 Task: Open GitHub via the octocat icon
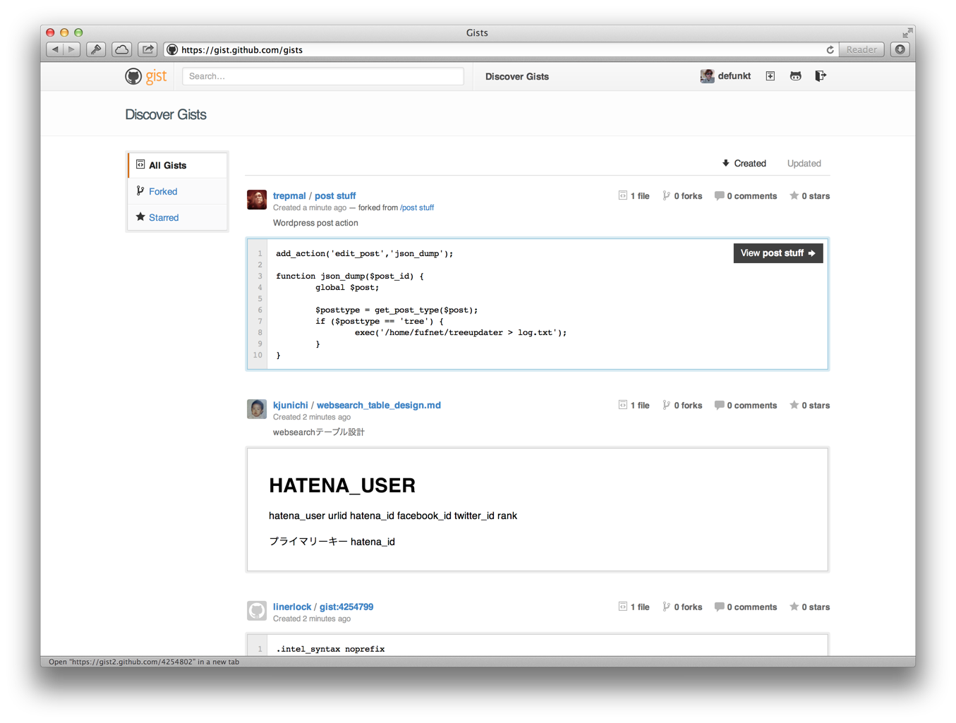tap(795, 76)
